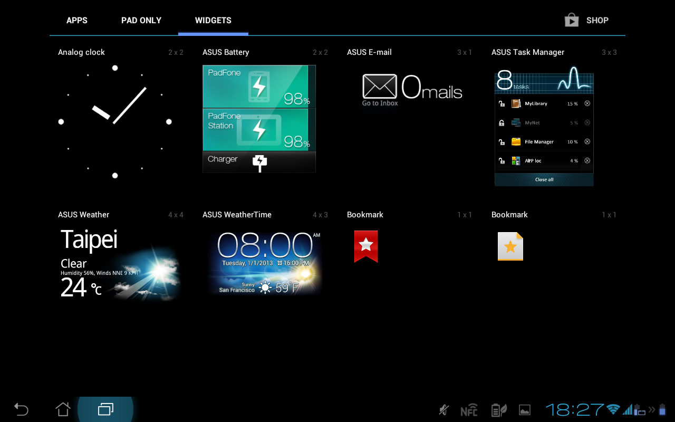Click the Go to Inbox text

click(380, 103)
